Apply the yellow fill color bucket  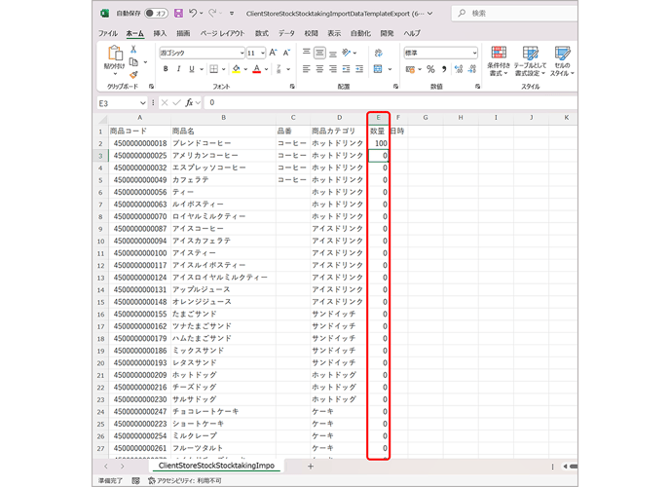237,69
